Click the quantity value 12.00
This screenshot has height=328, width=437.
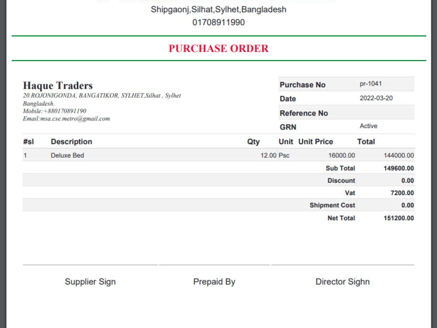click(x=268, y=155)
